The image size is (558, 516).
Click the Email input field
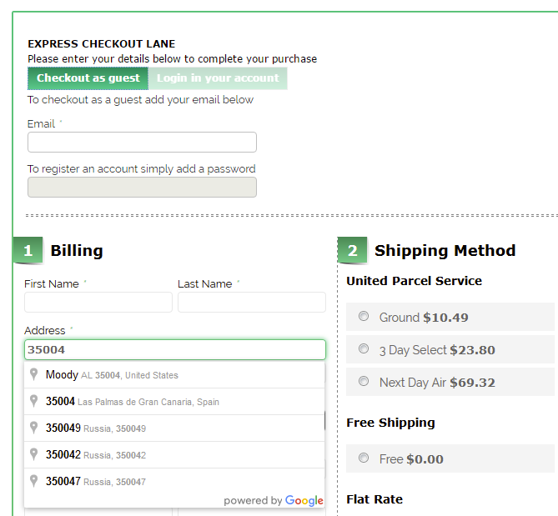coord(142,143)
